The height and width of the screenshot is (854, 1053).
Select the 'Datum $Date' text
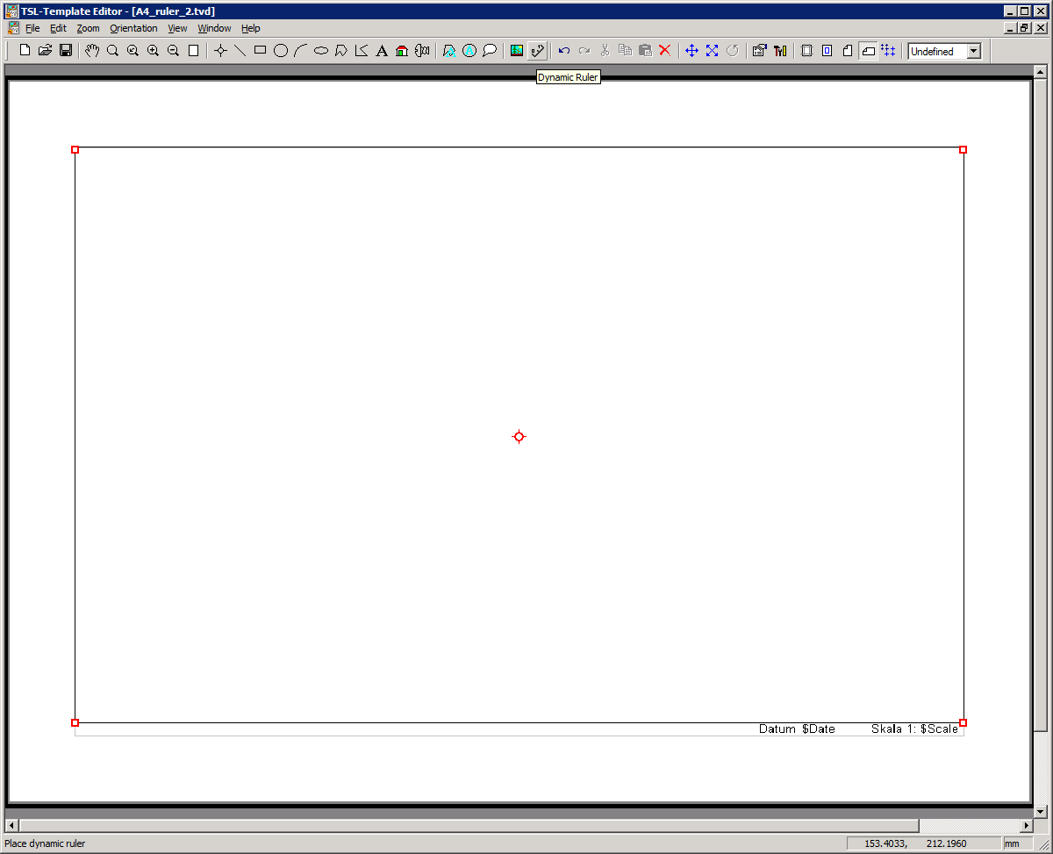(797, 729)
